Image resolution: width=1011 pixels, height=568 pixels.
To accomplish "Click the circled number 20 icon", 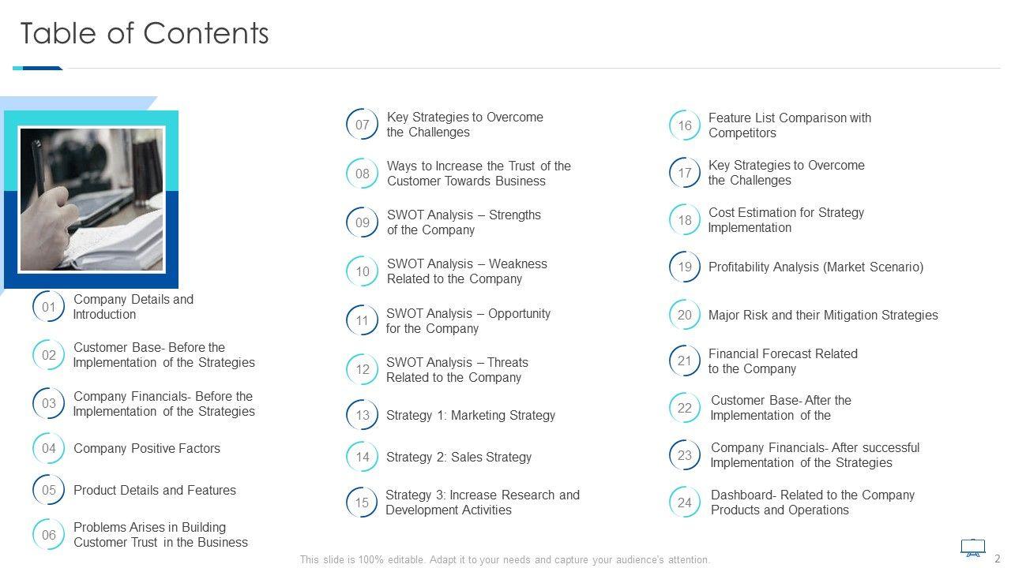I will (684, 315).
